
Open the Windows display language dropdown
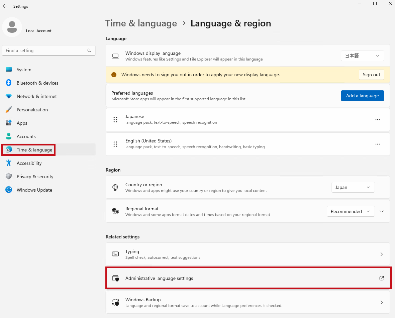362,56
